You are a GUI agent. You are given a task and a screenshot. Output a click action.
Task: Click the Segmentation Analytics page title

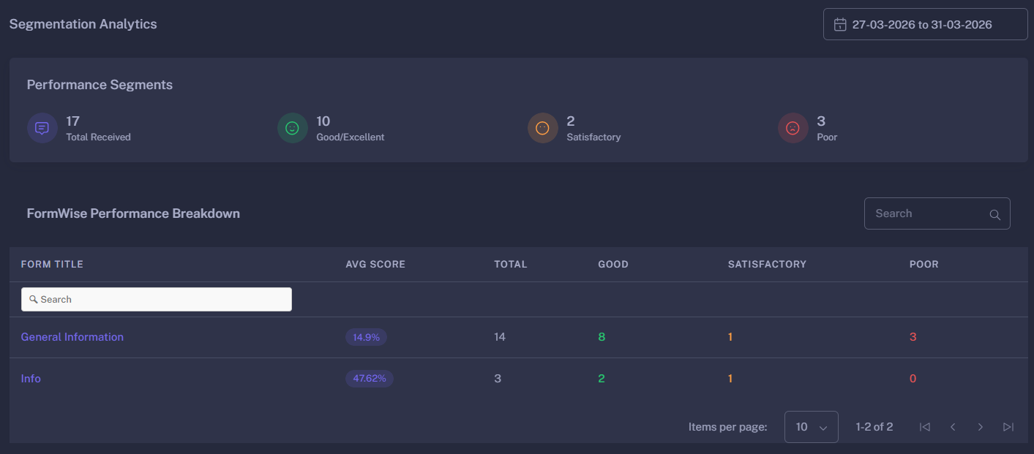tap(83, 24)
